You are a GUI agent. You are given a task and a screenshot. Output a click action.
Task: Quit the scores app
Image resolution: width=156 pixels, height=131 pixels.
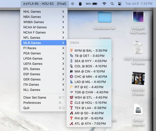coord(44,108)
